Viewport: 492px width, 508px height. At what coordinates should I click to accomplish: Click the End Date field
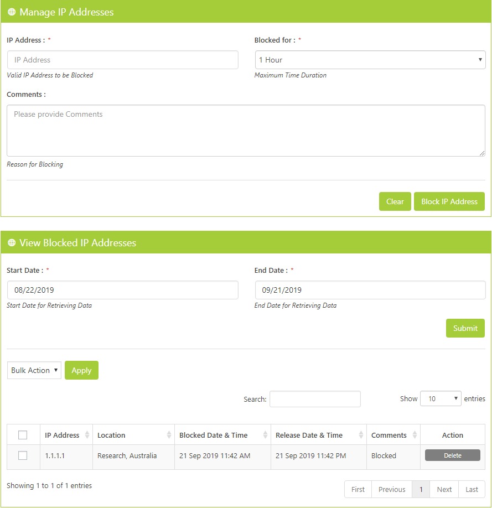370,290
